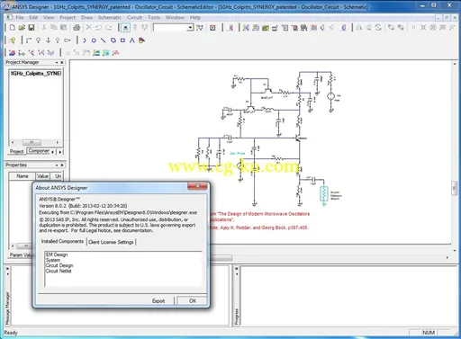Click the Undo arrow icon
The width and height of the screenshot is (461, 339).
98,28
